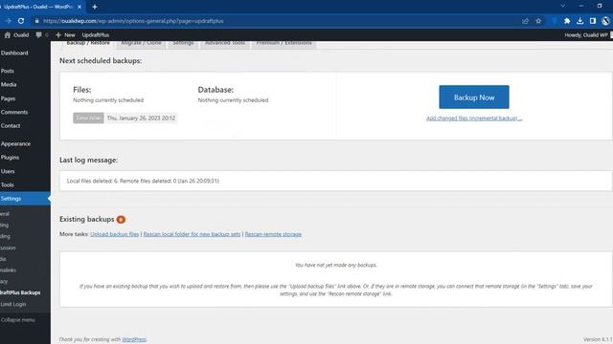Switch to the Migrate / Clone tab

[141, 44]
